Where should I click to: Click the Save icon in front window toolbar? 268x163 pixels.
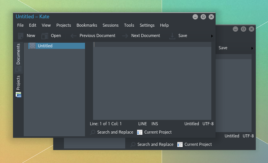[x=172, y=36]
